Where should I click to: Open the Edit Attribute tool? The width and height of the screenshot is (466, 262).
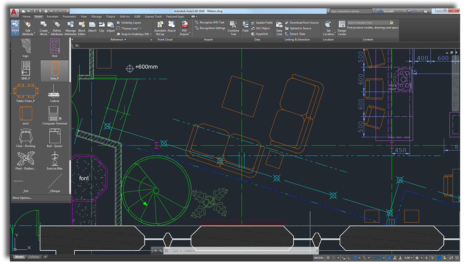click(28, 28)
